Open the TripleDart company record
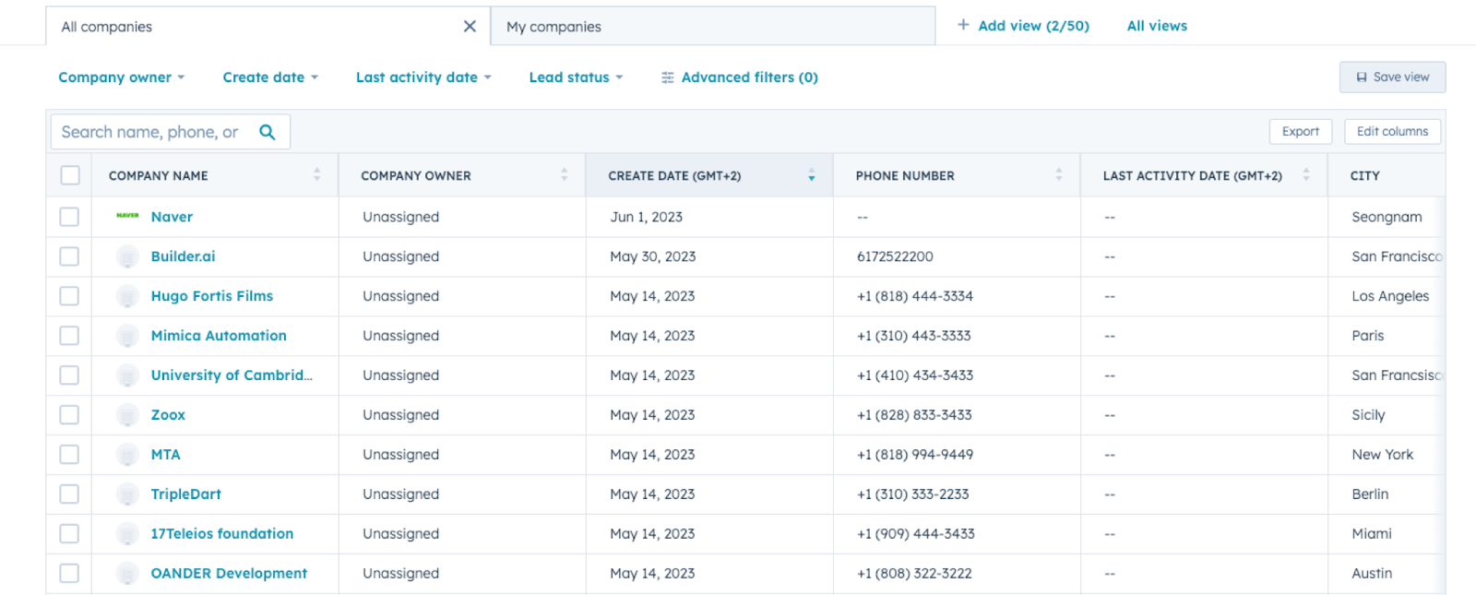This screenshot has height=595, width=1476. 186,494
